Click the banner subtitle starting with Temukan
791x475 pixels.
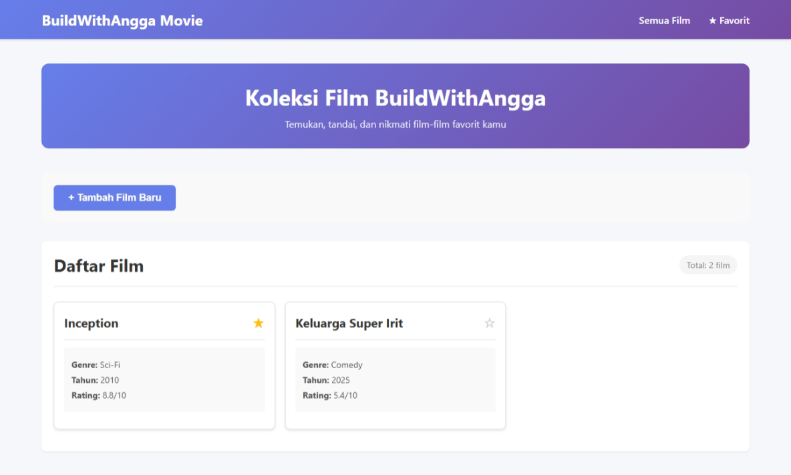pos(395,124)
